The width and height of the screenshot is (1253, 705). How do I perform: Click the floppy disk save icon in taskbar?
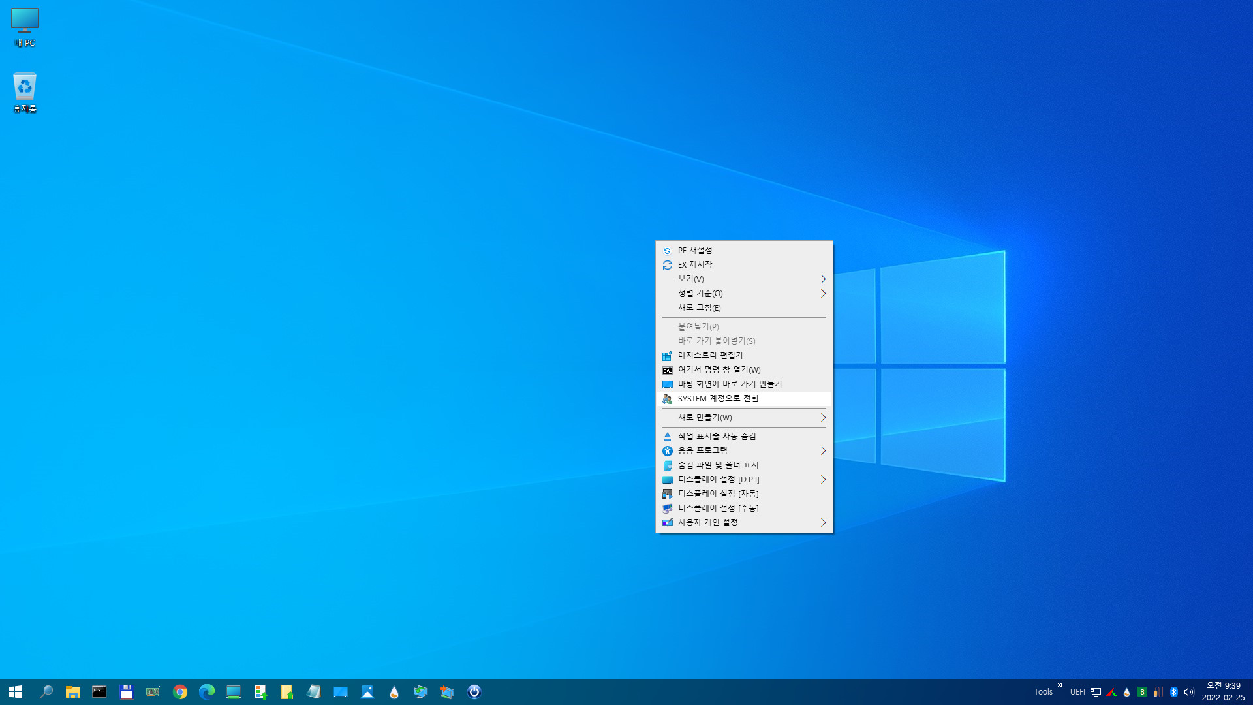point(126,692)
